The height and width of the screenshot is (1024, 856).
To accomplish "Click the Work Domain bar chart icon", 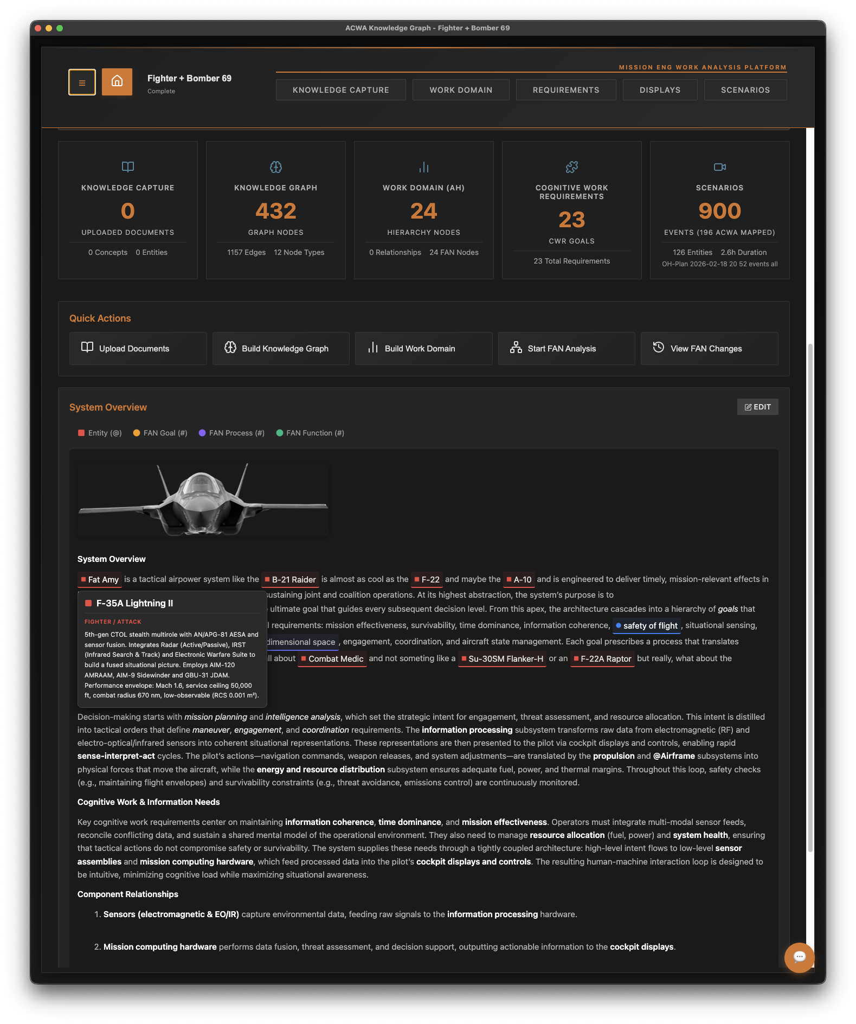I will coord(424,167).
